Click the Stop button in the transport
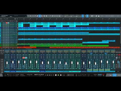The height and width of the screenshot is (91, 121). (x=56, y=75)
